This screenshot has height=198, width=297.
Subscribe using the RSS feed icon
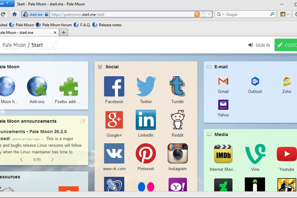(x=197, y=15)
